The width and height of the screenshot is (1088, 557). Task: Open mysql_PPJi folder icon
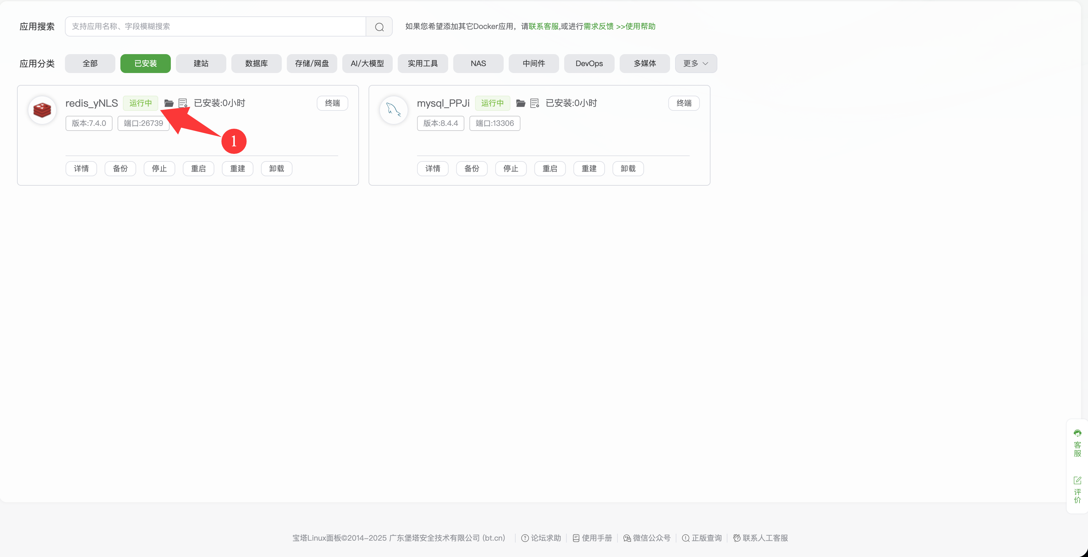[x=520, y=103]
